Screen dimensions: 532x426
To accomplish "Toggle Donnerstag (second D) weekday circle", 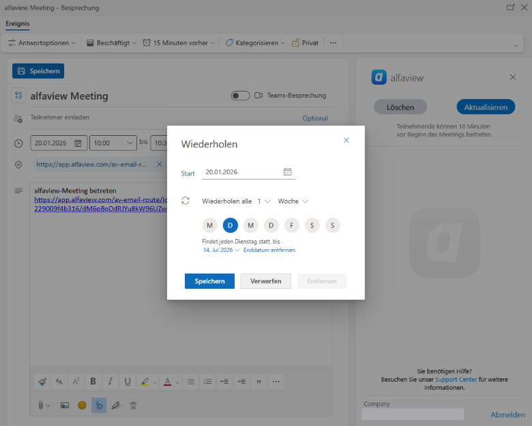I will coord(271,225).
